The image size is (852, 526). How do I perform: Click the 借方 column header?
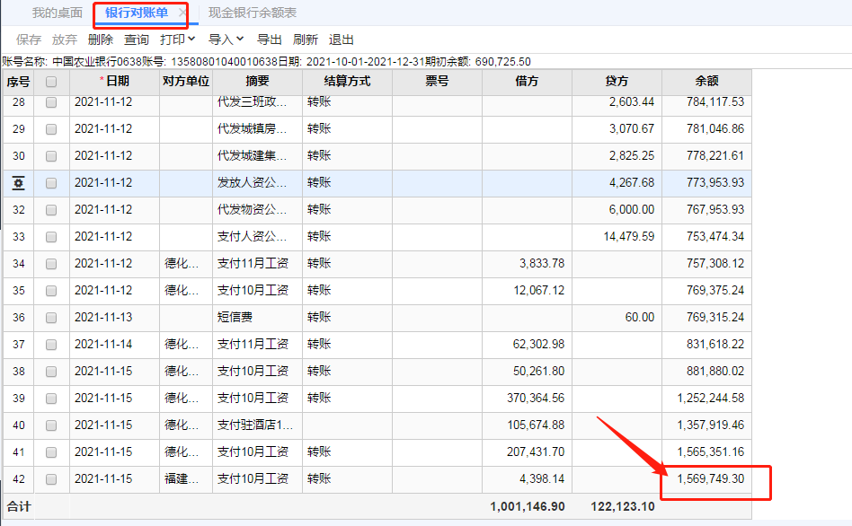[x=527, y=82]
